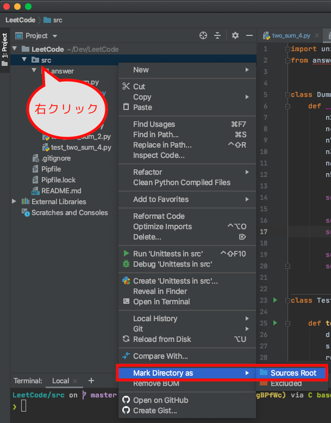Open the Refactor submenu
This screenshot has height=423, width=331.
[187, 172]
